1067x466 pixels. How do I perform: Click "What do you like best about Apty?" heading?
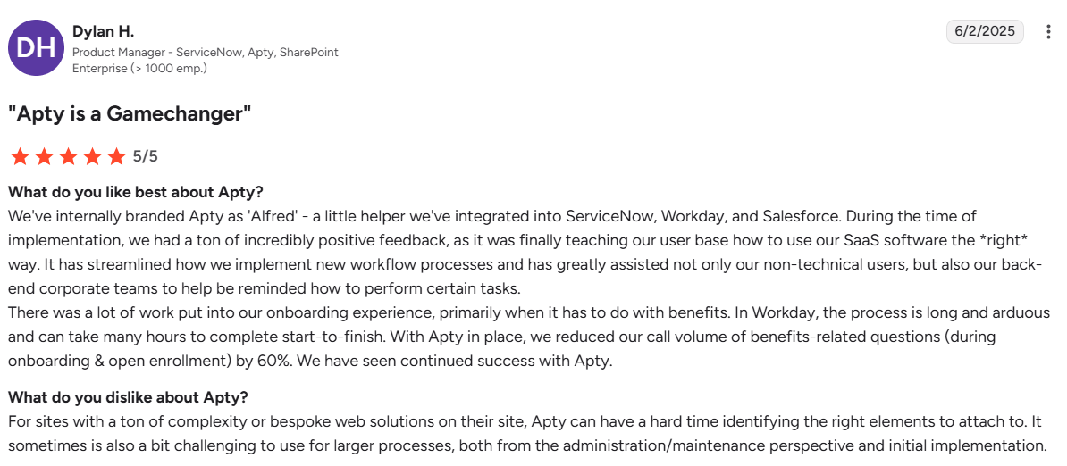pyautogui.click(x=136, y=192)
